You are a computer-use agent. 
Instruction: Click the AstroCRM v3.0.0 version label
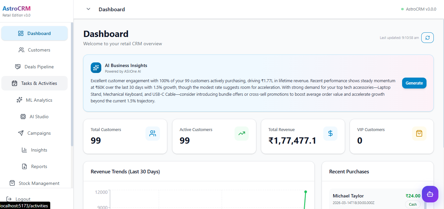click(421, 9)
